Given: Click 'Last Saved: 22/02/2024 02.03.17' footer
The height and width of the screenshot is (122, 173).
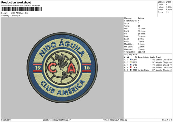Looking at the screenshot, I should (x=57, y=120).
